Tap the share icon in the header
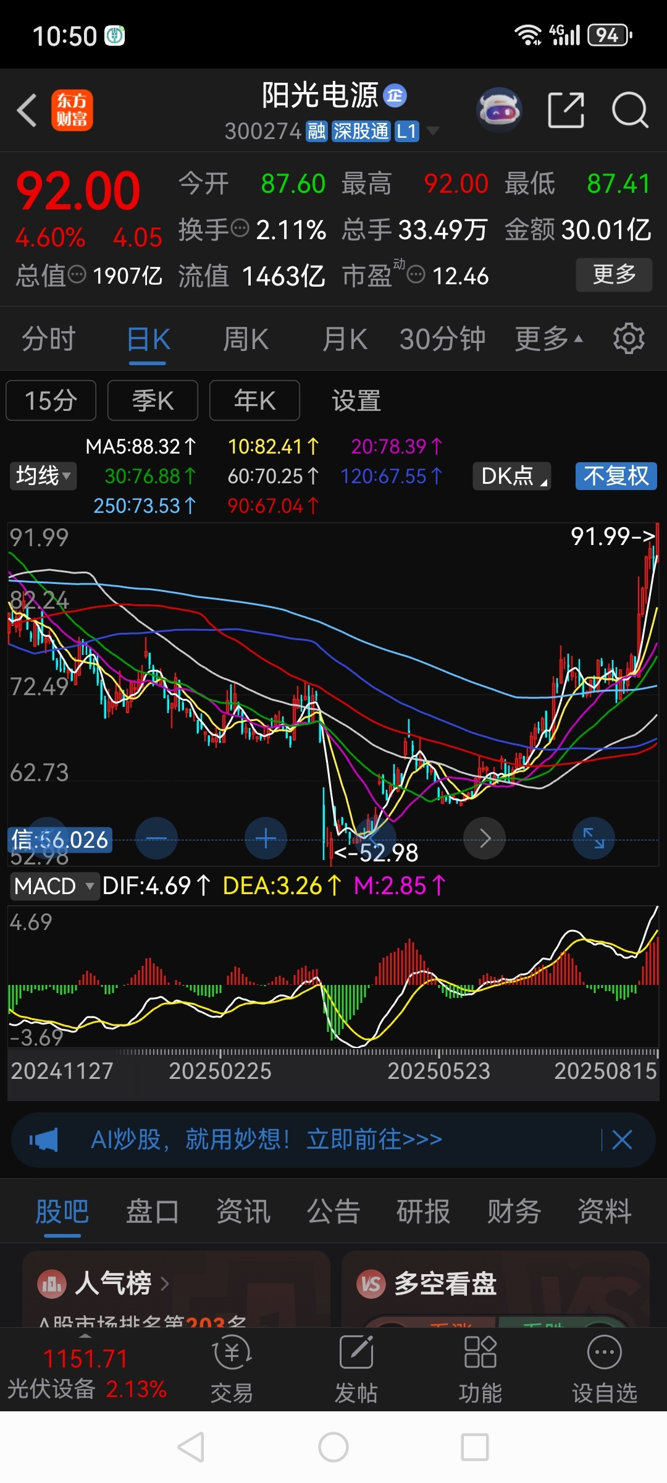Viewport: 667px width, 1483px height. pos(566,110)
